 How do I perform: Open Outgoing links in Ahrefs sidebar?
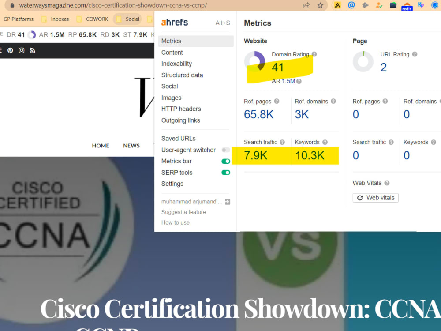click(x=180, y=120)
